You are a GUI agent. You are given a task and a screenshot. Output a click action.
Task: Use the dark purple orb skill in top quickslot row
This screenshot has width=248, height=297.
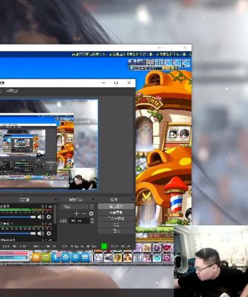coord(157,248)
